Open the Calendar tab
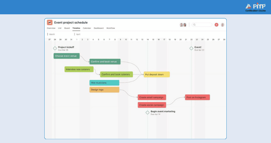Screen dimensions: 271x143 (x=87, y=28)
